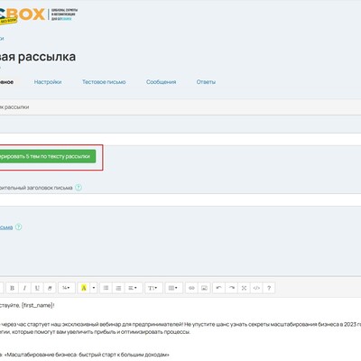
Task: Switch the editor to fullscreen mode
Action: pyautogui.click(x=244, y=288)
